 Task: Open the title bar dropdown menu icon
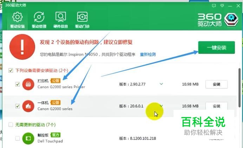click(222, 6)
